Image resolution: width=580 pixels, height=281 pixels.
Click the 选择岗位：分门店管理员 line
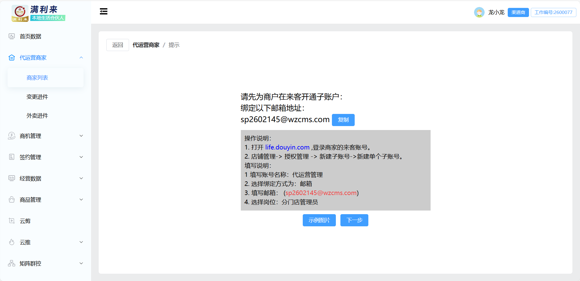coord(281,202)
